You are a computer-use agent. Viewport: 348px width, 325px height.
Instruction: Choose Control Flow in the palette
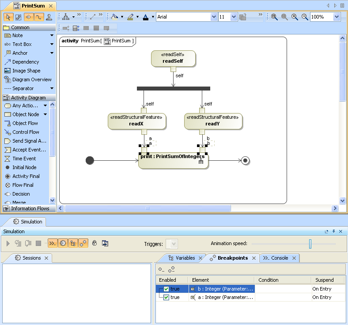[26, 132]
